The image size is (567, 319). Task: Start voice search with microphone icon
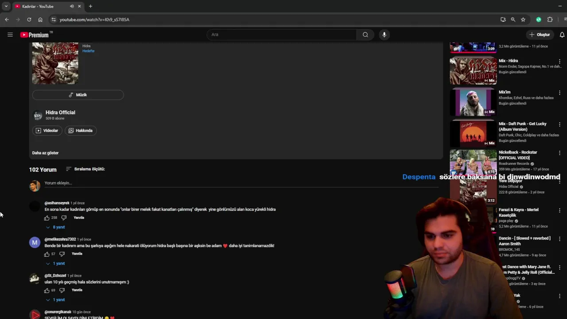click(384, 35)
